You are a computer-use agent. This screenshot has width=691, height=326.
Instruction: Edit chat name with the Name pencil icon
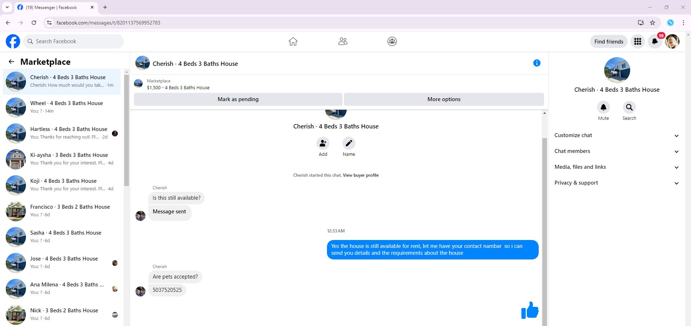pos(349,143)
